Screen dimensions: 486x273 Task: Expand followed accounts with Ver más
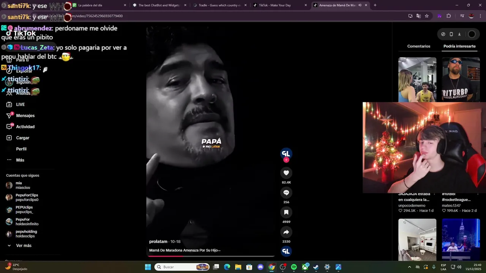pos(24,246)
